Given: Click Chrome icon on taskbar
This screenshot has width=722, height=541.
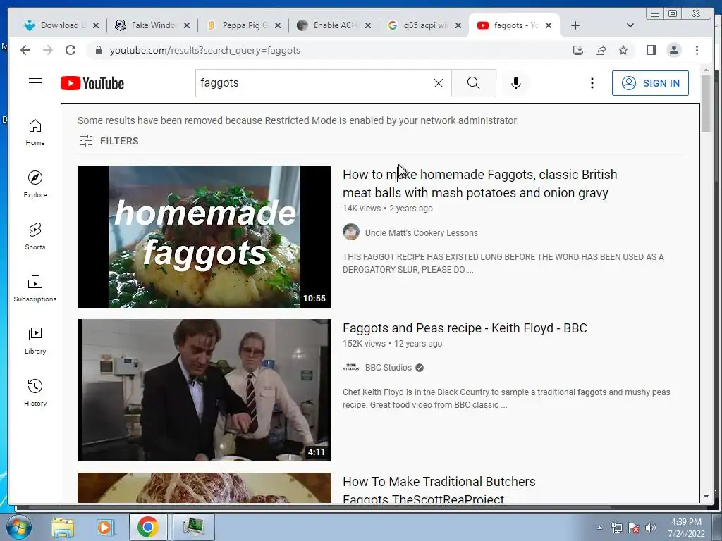Looking at the screenshot, I should click(148, 527).
